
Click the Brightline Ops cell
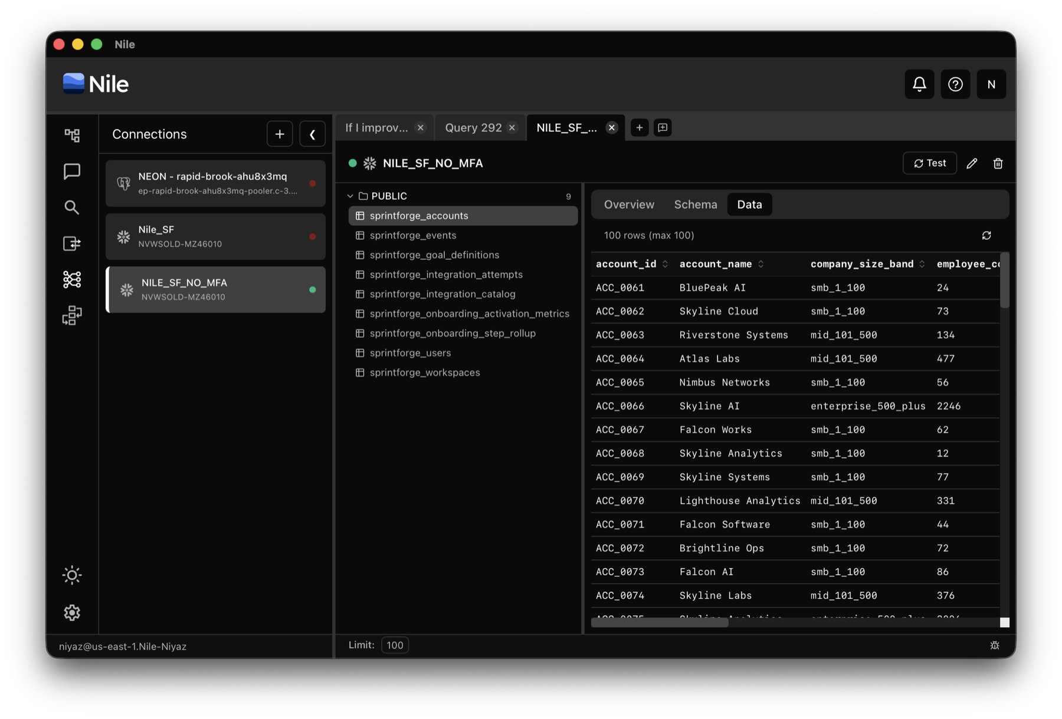click(722, 548)
